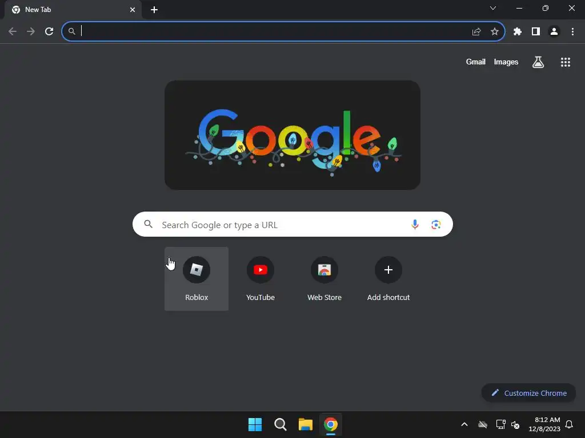
Task: Open the Google apps grid
Action: pos(565,62)
